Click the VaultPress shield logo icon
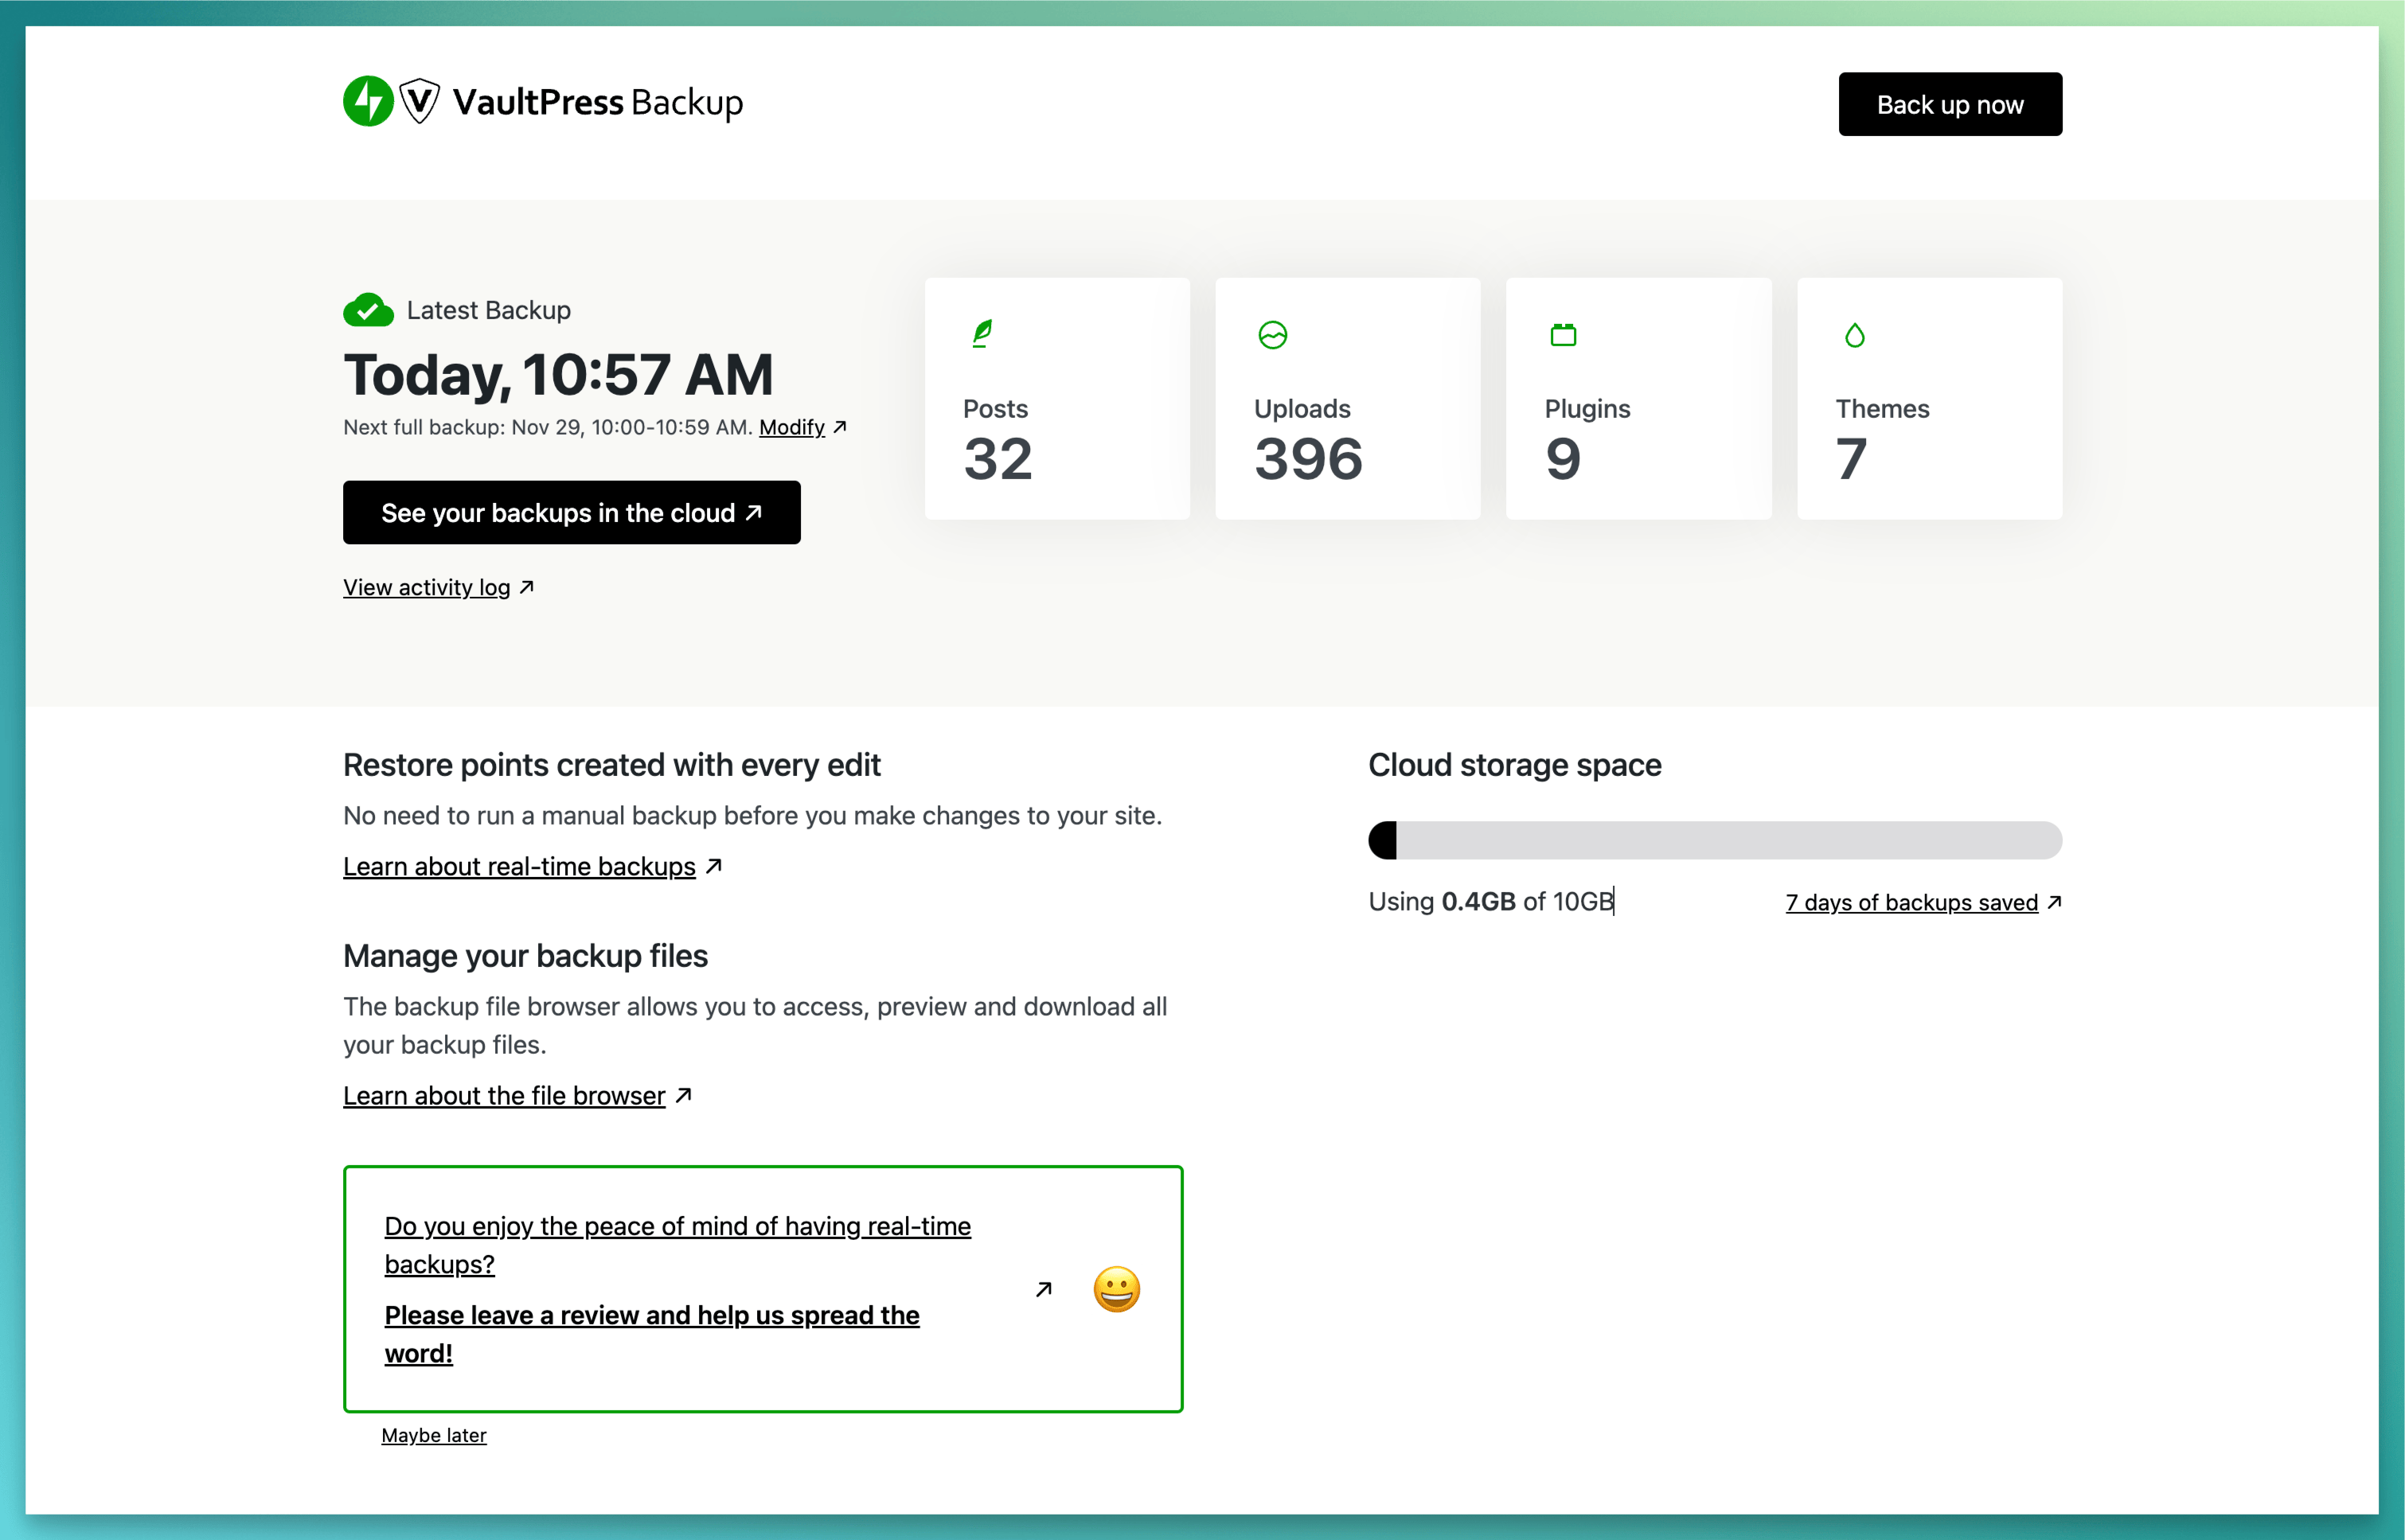The image size is (2405, 1540). 419,102
